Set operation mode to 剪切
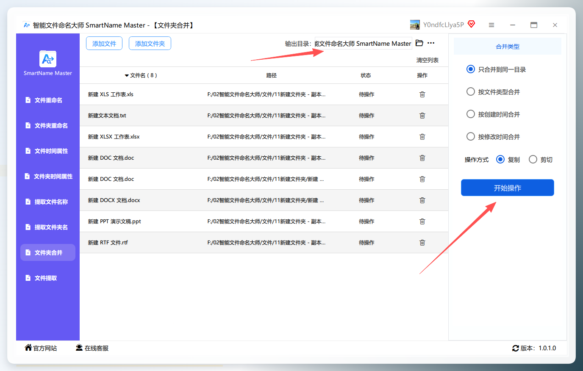583x371 pixels. tap(533, 159)
